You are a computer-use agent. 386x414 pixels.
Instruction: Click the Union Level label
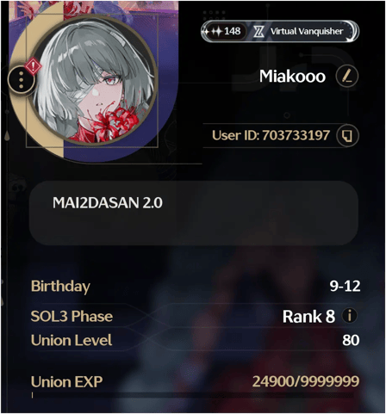point(72,340)
